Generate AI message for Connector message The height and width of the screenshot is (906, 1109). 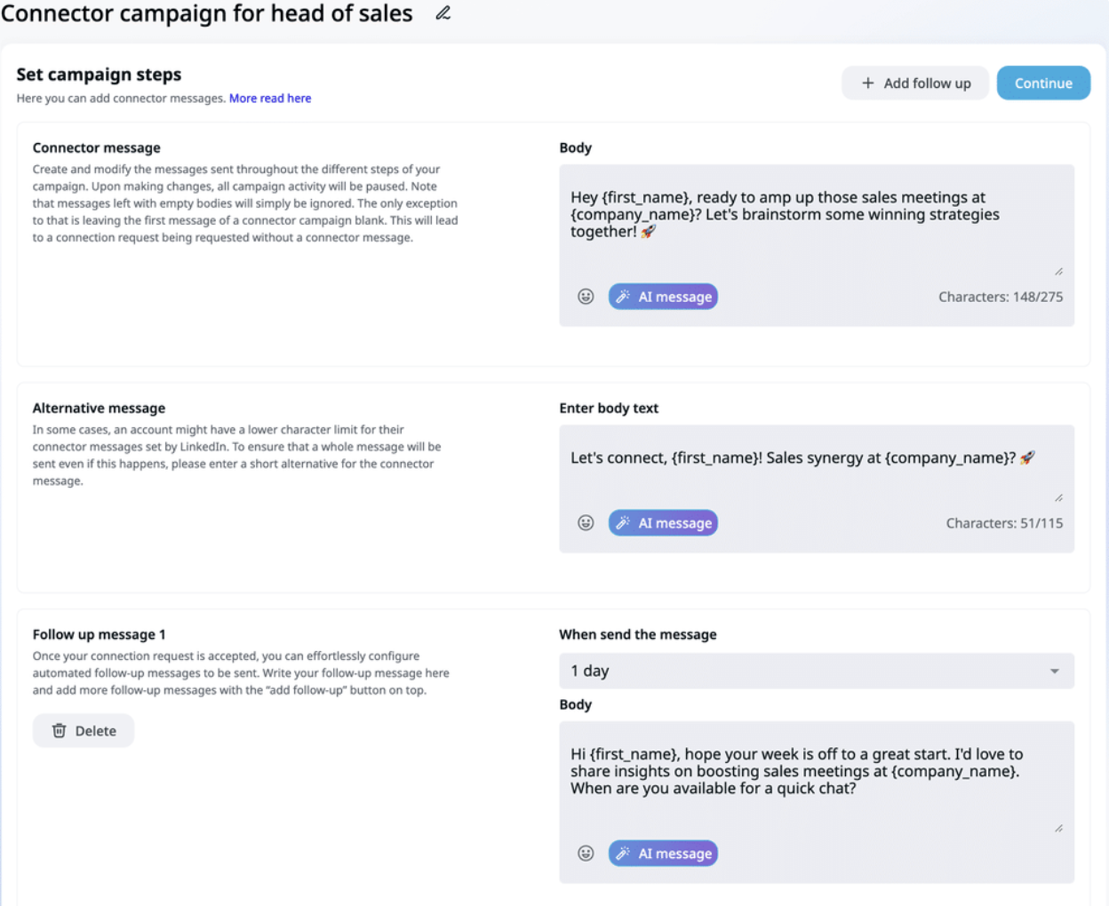point(663,297)
